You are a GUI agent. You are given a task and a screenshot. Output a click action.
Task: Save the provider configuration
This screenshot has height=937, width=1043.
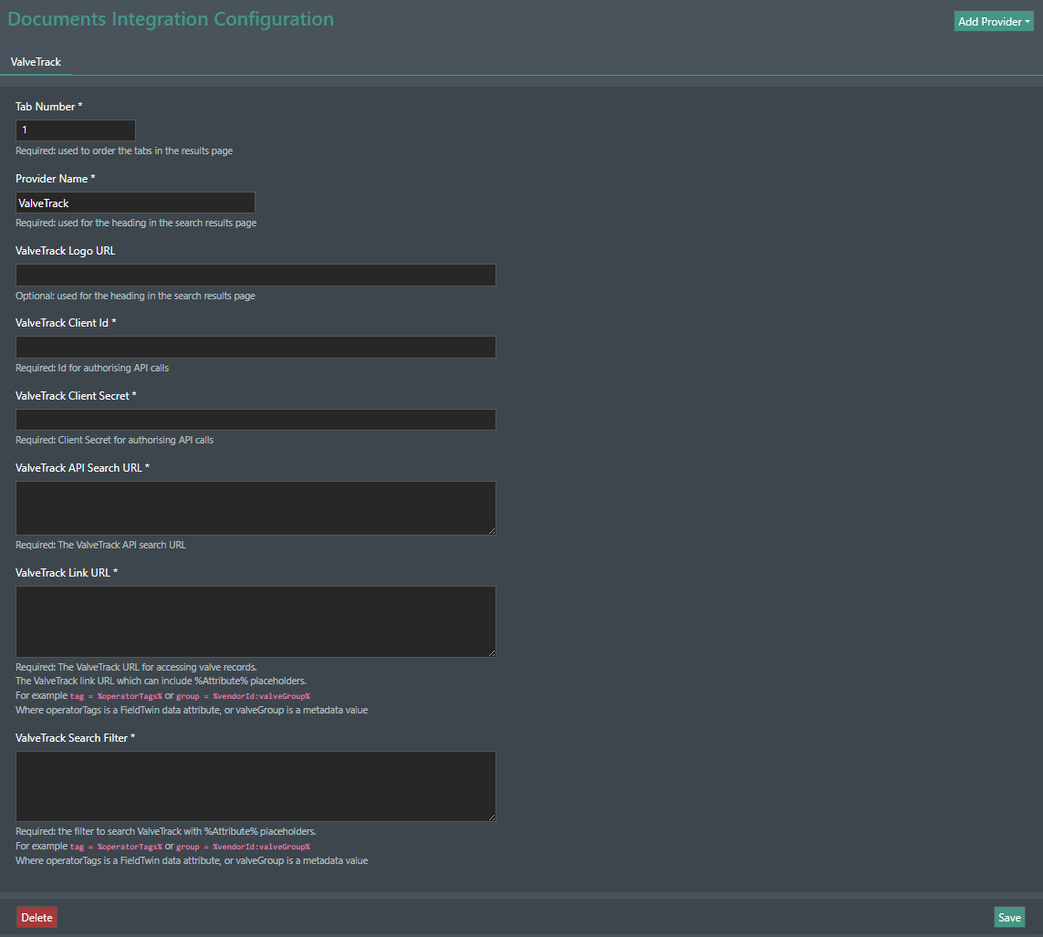[x=1009, y=917]
